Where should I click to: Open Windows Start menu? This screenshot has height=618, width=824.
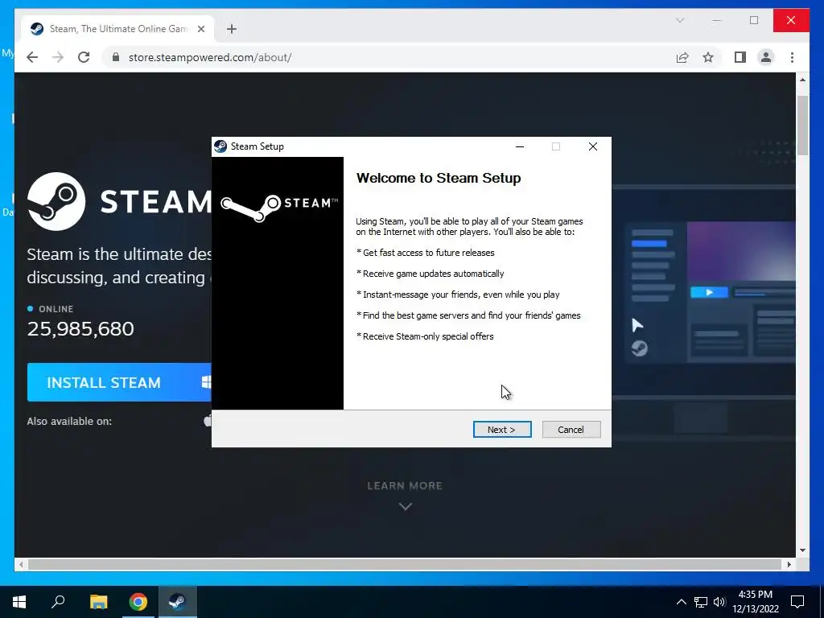[x=19, y=602]
